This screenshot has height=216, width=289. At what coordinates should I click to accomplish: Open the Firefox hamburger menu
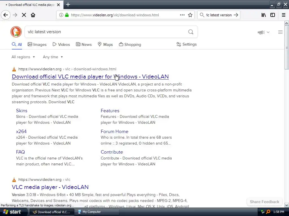[284, 15]
